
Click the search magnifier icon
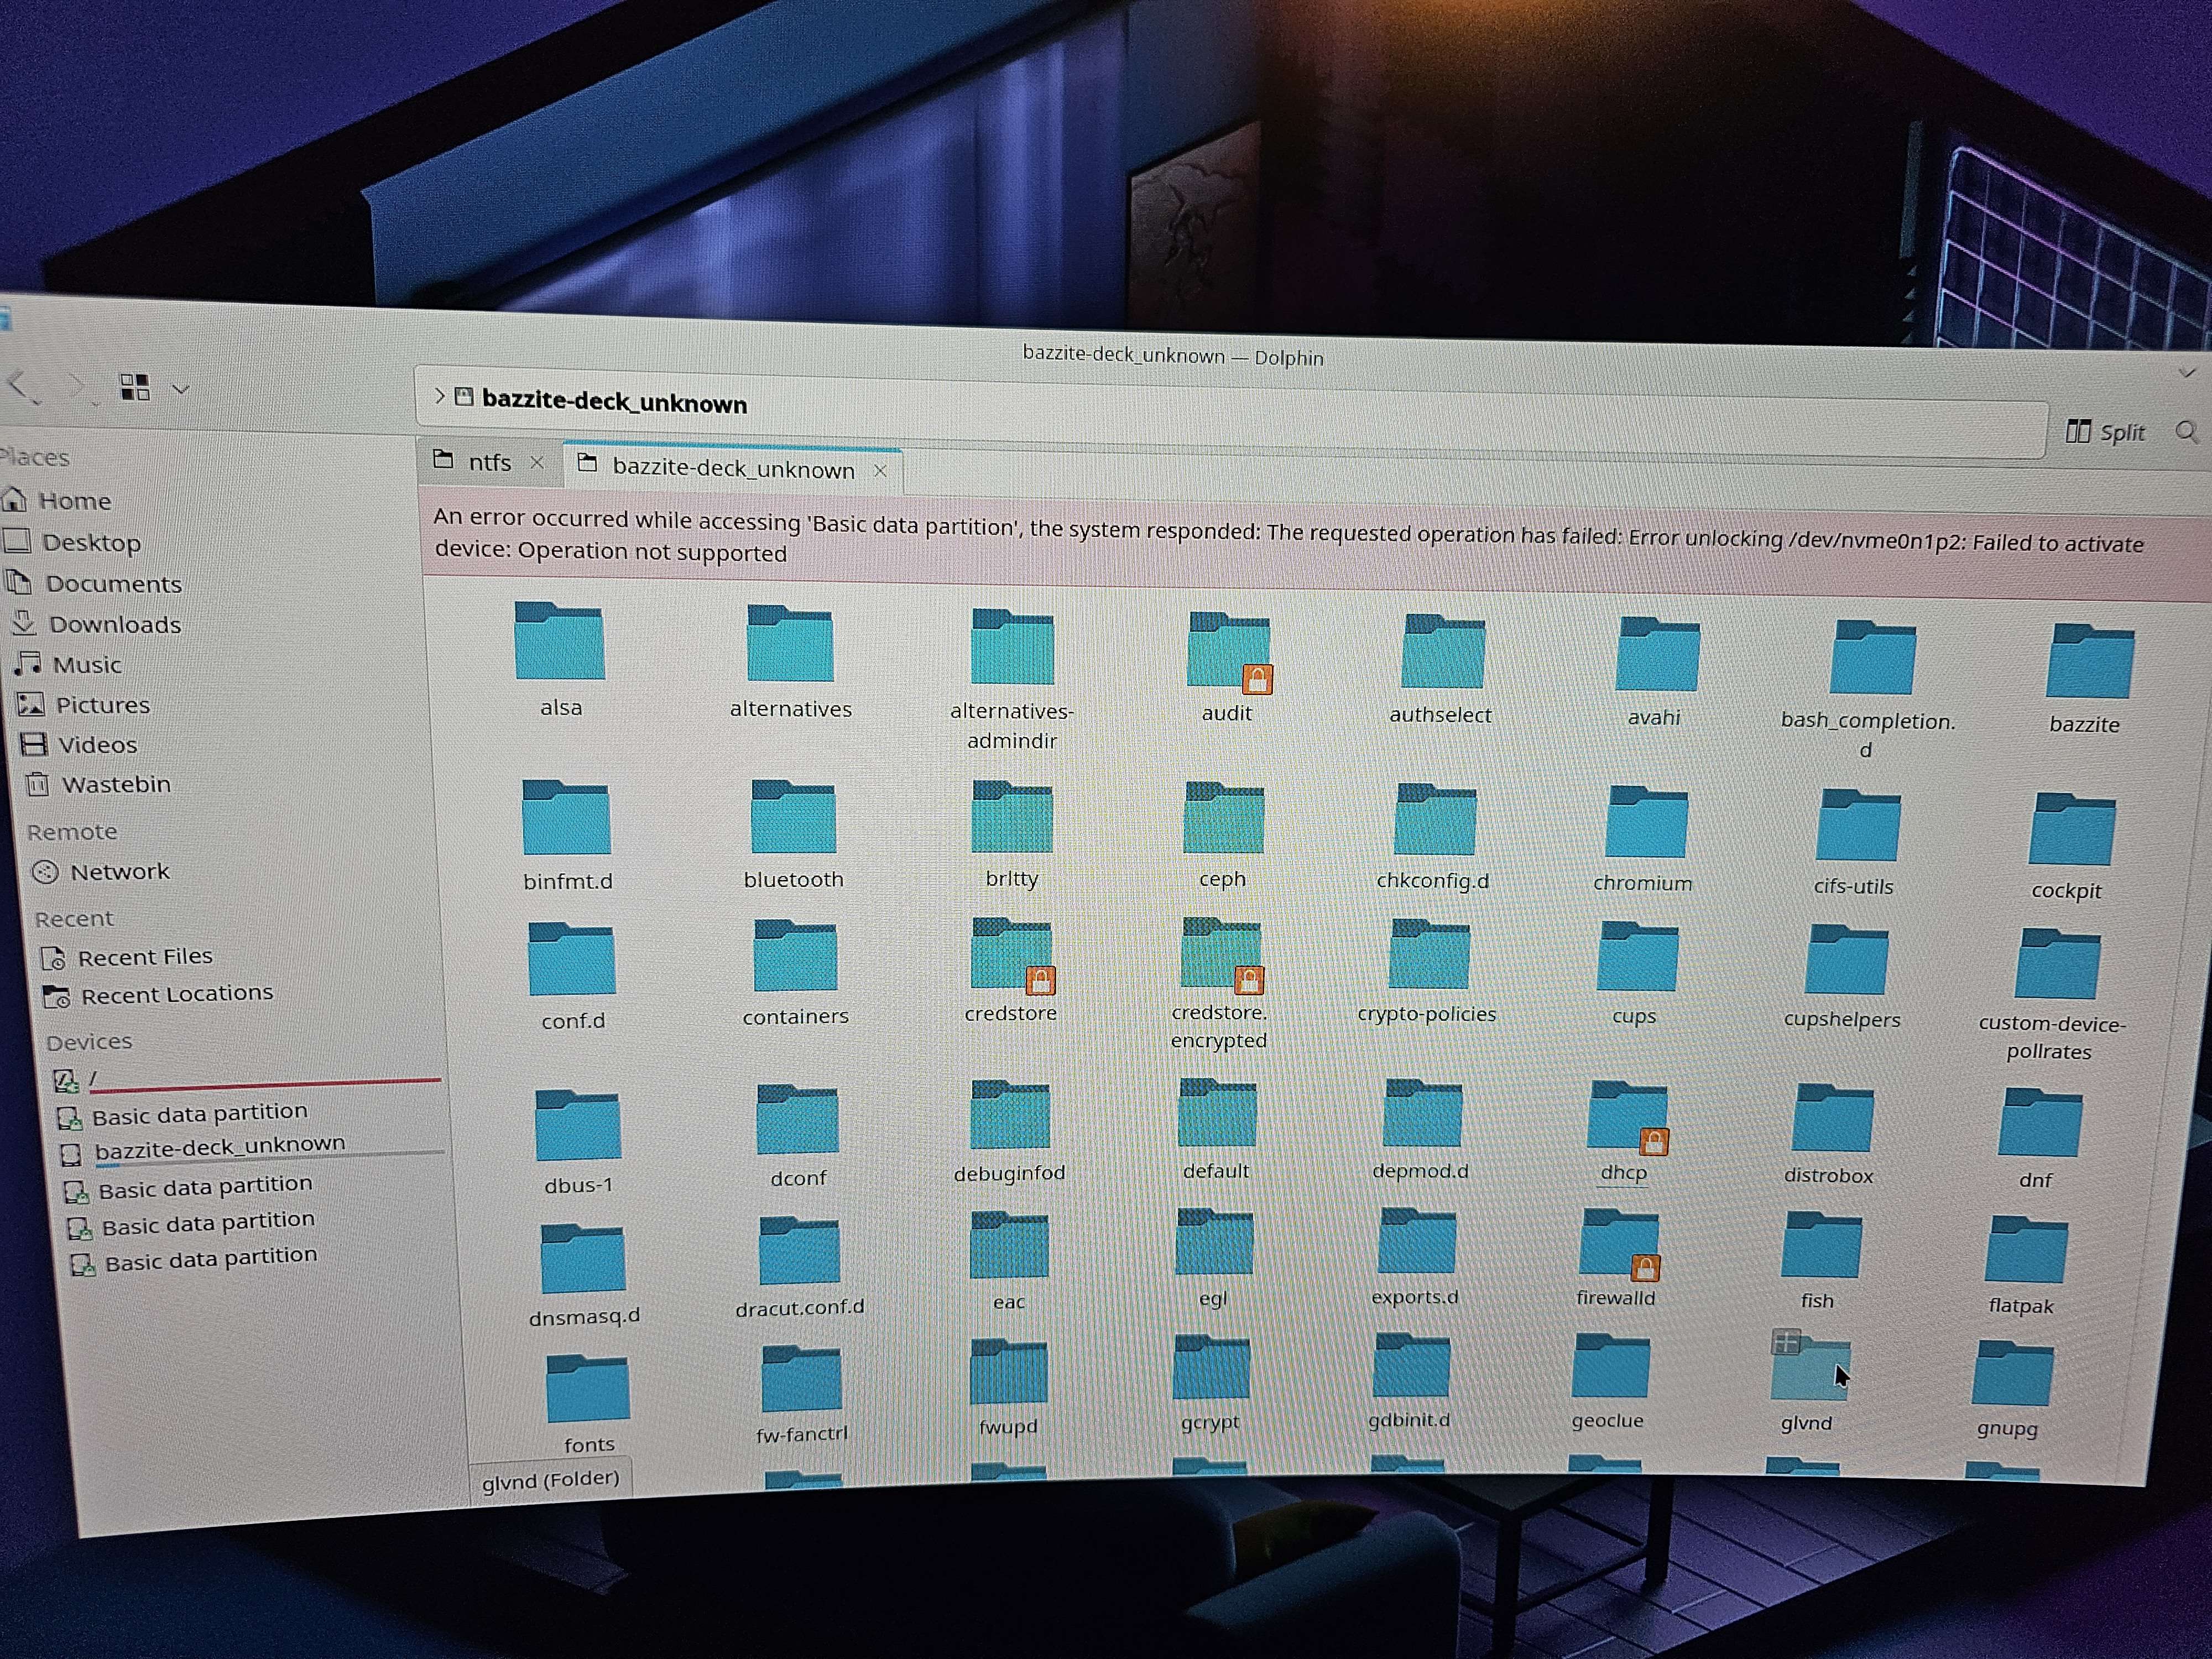(2186, 432)
